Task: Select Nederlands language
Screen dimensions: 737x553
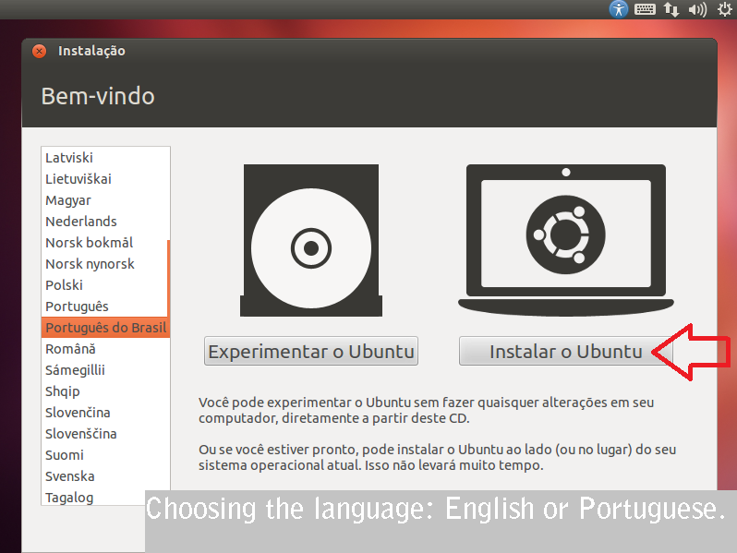Action: click(104, 222)
